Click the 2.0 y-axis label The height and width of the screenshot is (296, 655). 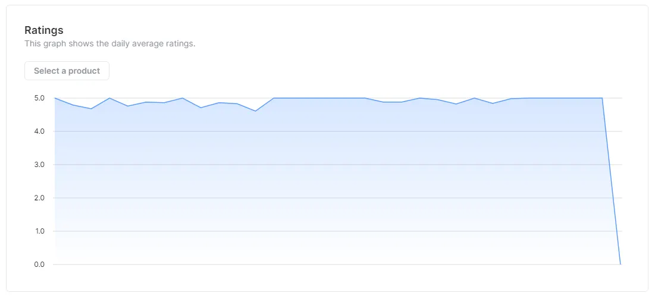coord(40,198)
